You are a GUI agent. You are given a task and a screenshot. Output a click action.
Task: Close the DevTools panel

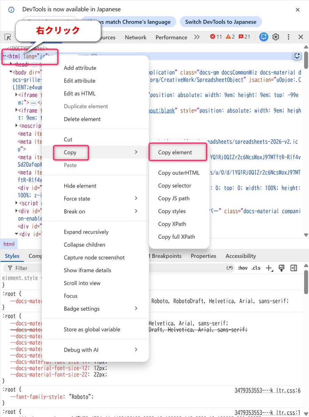point(301,37)
